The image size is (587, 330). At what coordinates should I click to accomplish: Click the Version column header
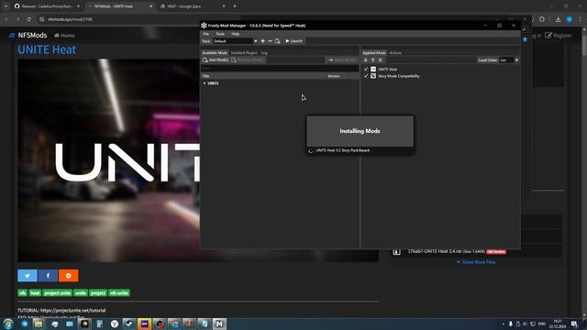tap(334, 76)
